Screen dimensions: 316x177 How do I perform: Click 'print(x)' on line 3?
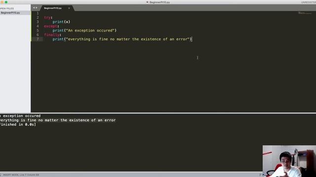(x=61, y=22)
